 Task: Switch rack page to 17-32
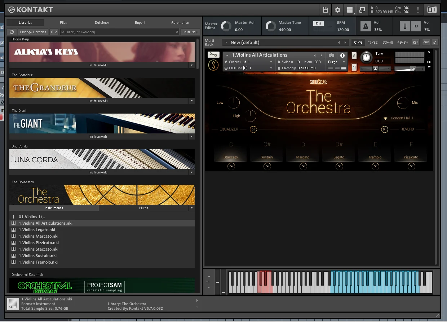point(373,43)
